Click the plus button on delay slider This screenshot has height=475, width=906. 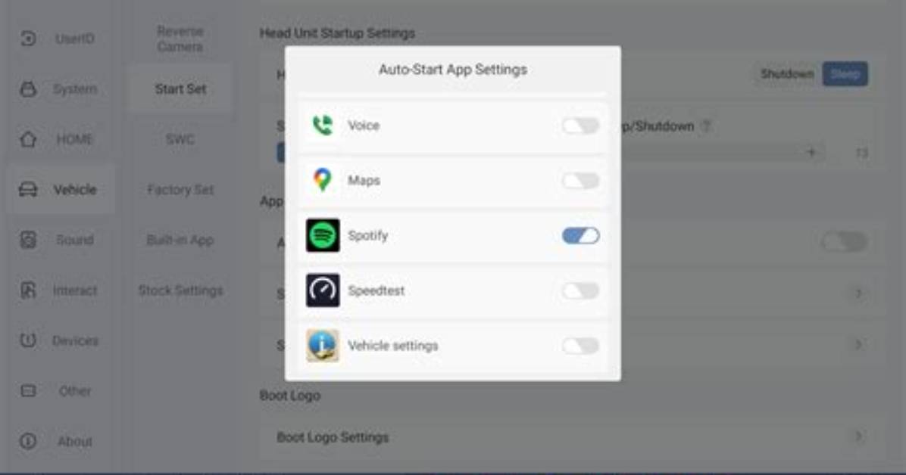pyautogui.click(x=811, y=152)
